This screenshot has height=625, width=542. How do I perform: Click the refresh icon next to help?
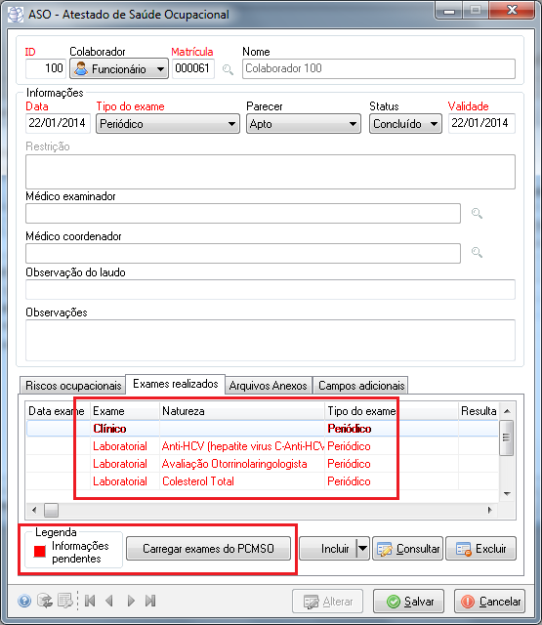pyautogui.click(x=45, y=601)
